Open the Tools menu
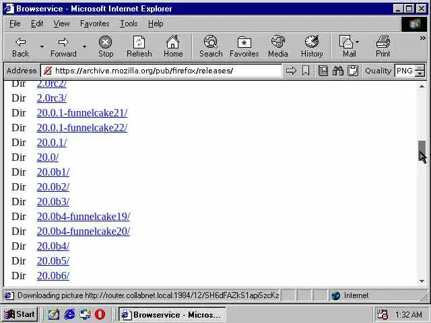This screenshot has height=323, width=431. pyautogui.click(x=129, y=24)
